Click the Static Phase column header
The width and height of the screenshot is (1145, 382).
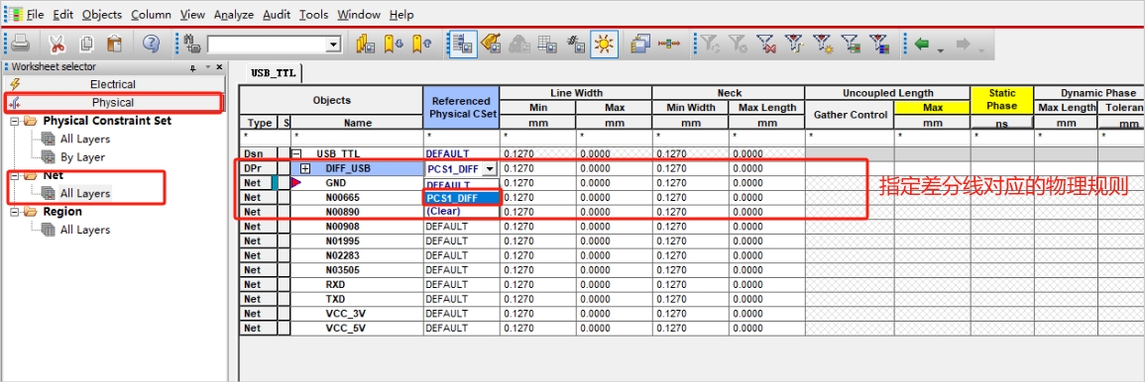pyautogui.click(x=1002, y=100)
